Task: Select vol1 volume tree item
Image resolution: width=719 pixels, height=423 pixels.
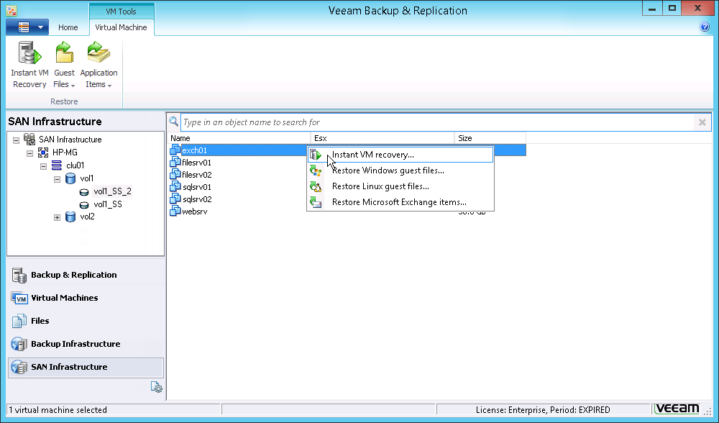Action: point(87,178)
